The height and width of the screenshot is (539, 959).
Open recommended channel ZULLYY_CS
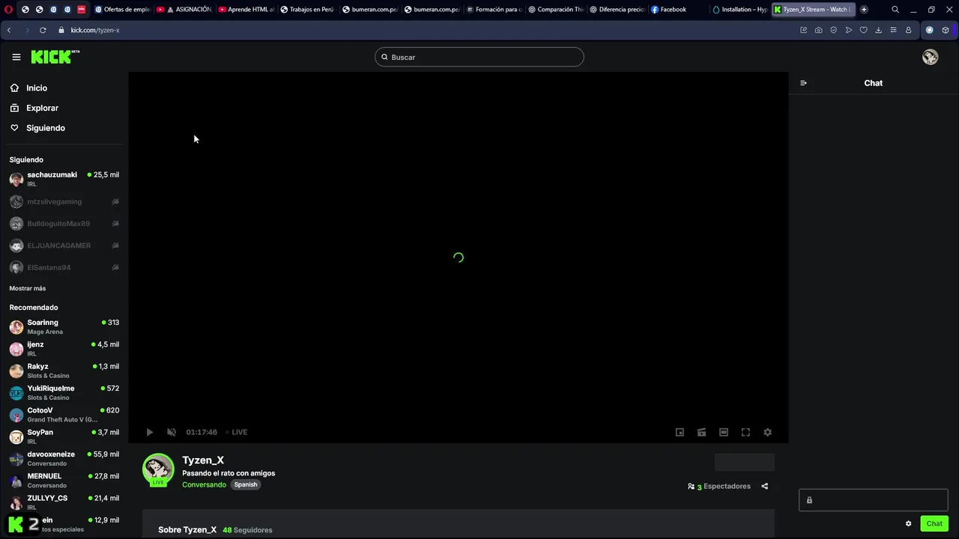coord(64,502)
